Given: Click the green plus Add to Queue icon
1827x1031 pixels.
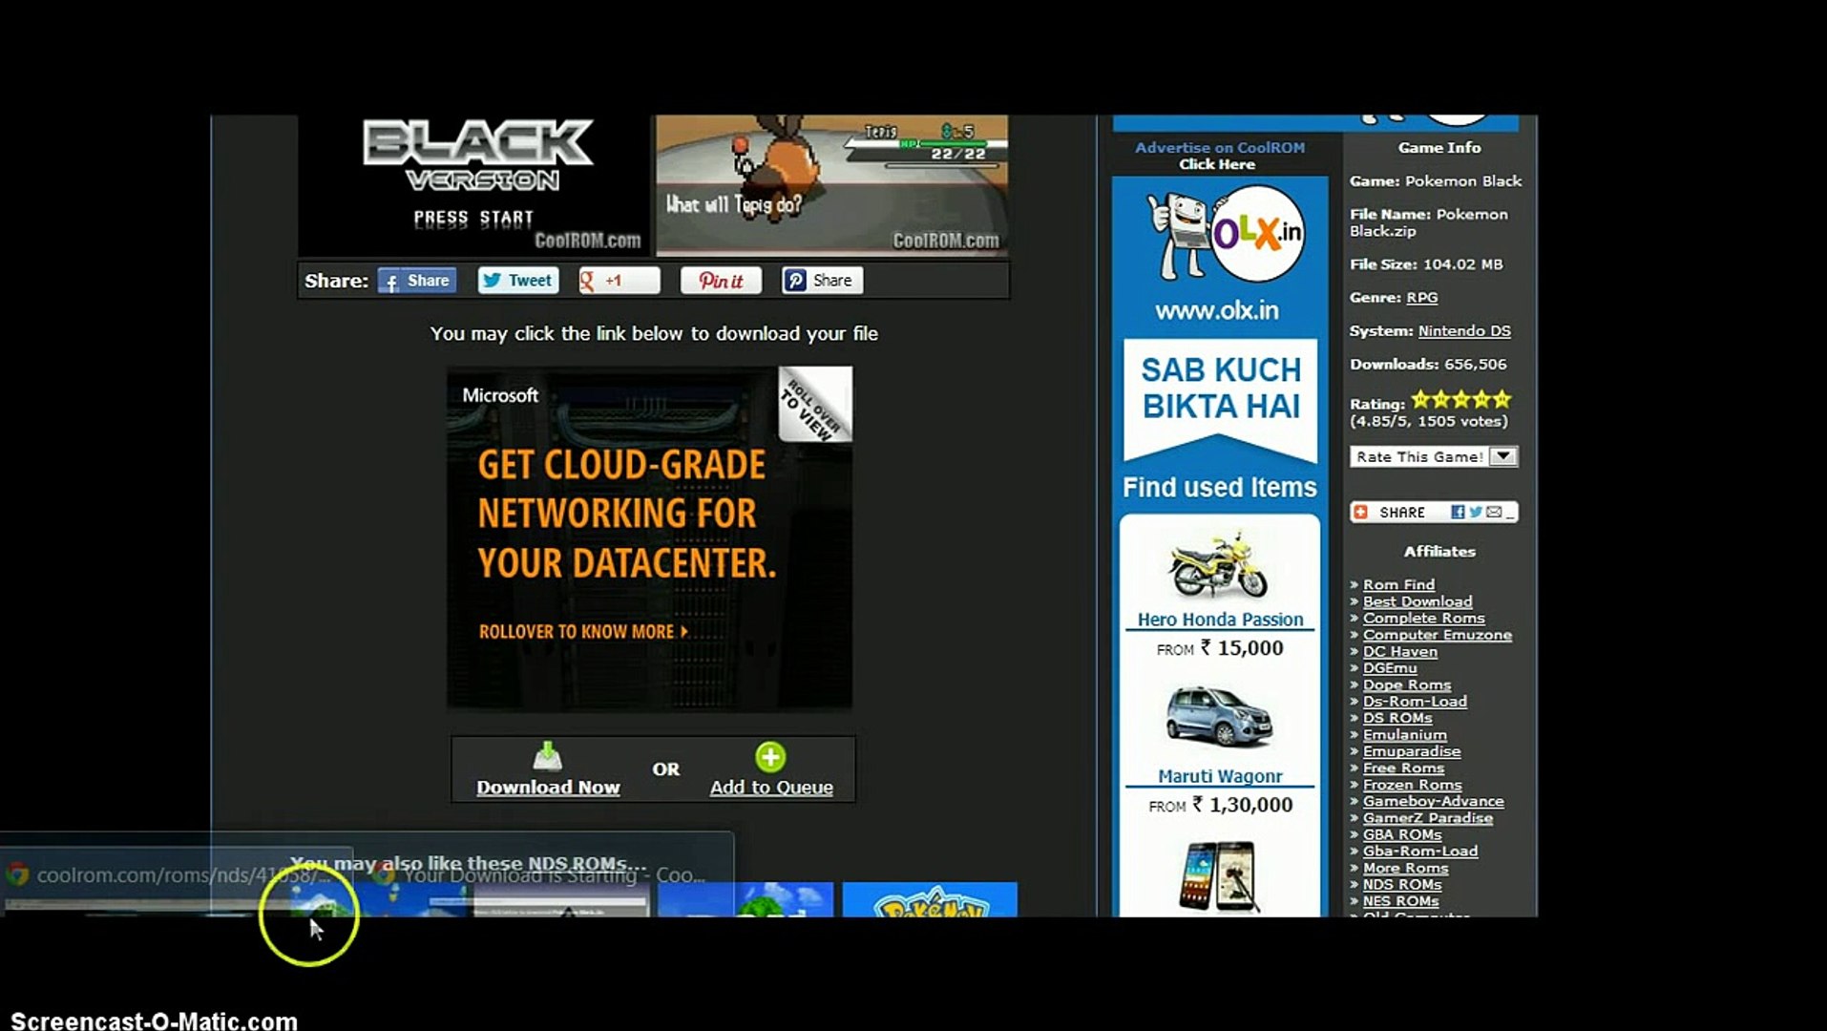Looking at the screenshot, I should [770, 757].
